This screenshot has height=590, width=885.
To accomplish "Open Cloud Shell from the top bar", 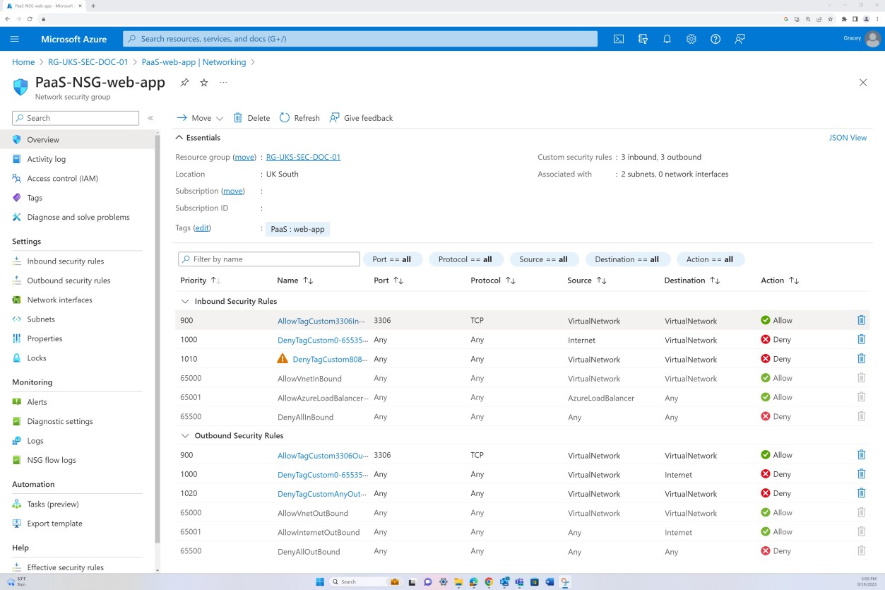I will pos(618,39).
